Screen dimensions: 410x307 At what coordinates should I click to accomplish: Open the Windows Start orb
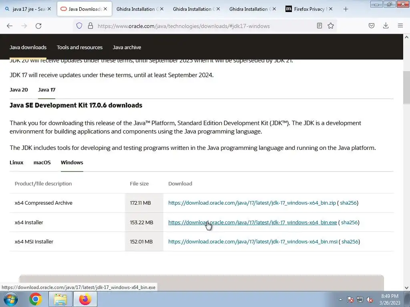tap(10, 299)
